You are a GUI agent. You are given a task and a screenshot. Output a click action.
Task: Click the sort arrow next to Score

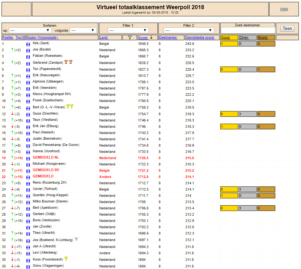coord(151,38)
